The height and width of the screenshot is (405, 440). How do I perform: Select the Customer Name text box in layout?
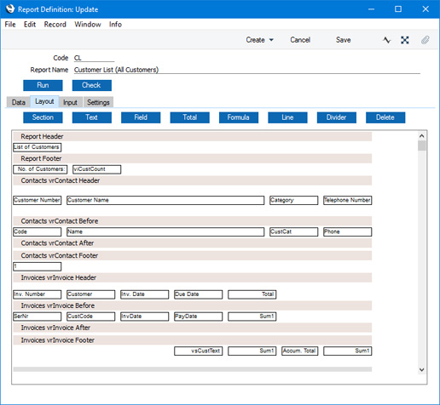click(x=165, y=200)
